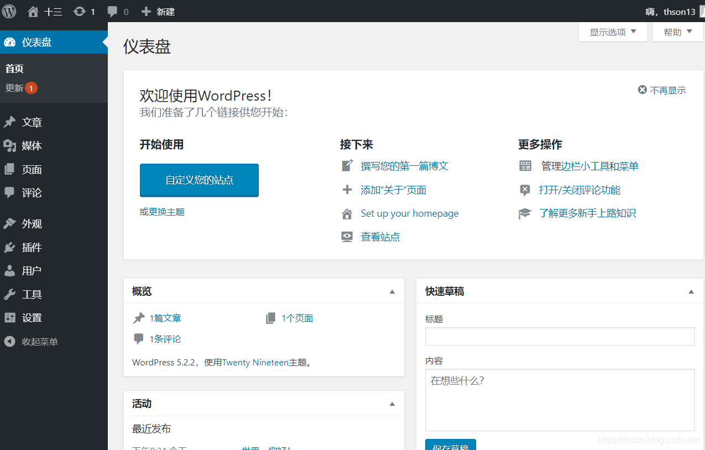Click the view-site icon beside 查看站点

click(x=347, y=237)
